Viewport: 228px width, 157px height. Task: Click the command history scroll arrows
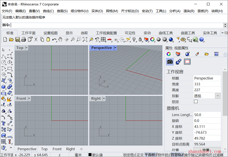coord(225,25)
